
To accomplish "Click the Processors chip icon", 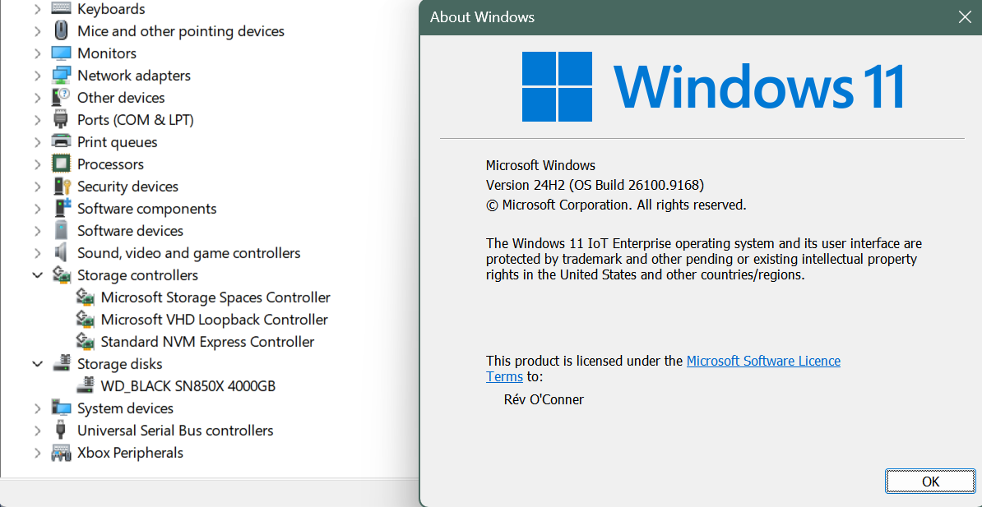I will pyautogui.click(x=61, y=164).
